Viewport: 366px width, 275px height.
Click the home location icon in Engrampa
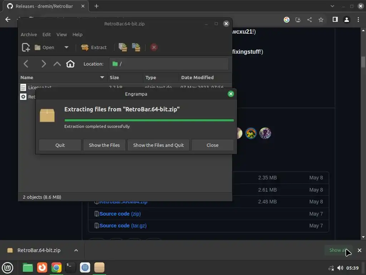click(x=70, y=64)
